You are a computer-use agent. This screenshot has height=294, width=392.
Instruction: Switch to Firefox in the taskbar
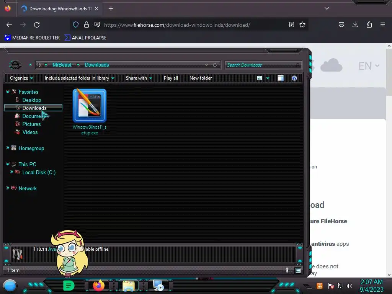(98, 286)
